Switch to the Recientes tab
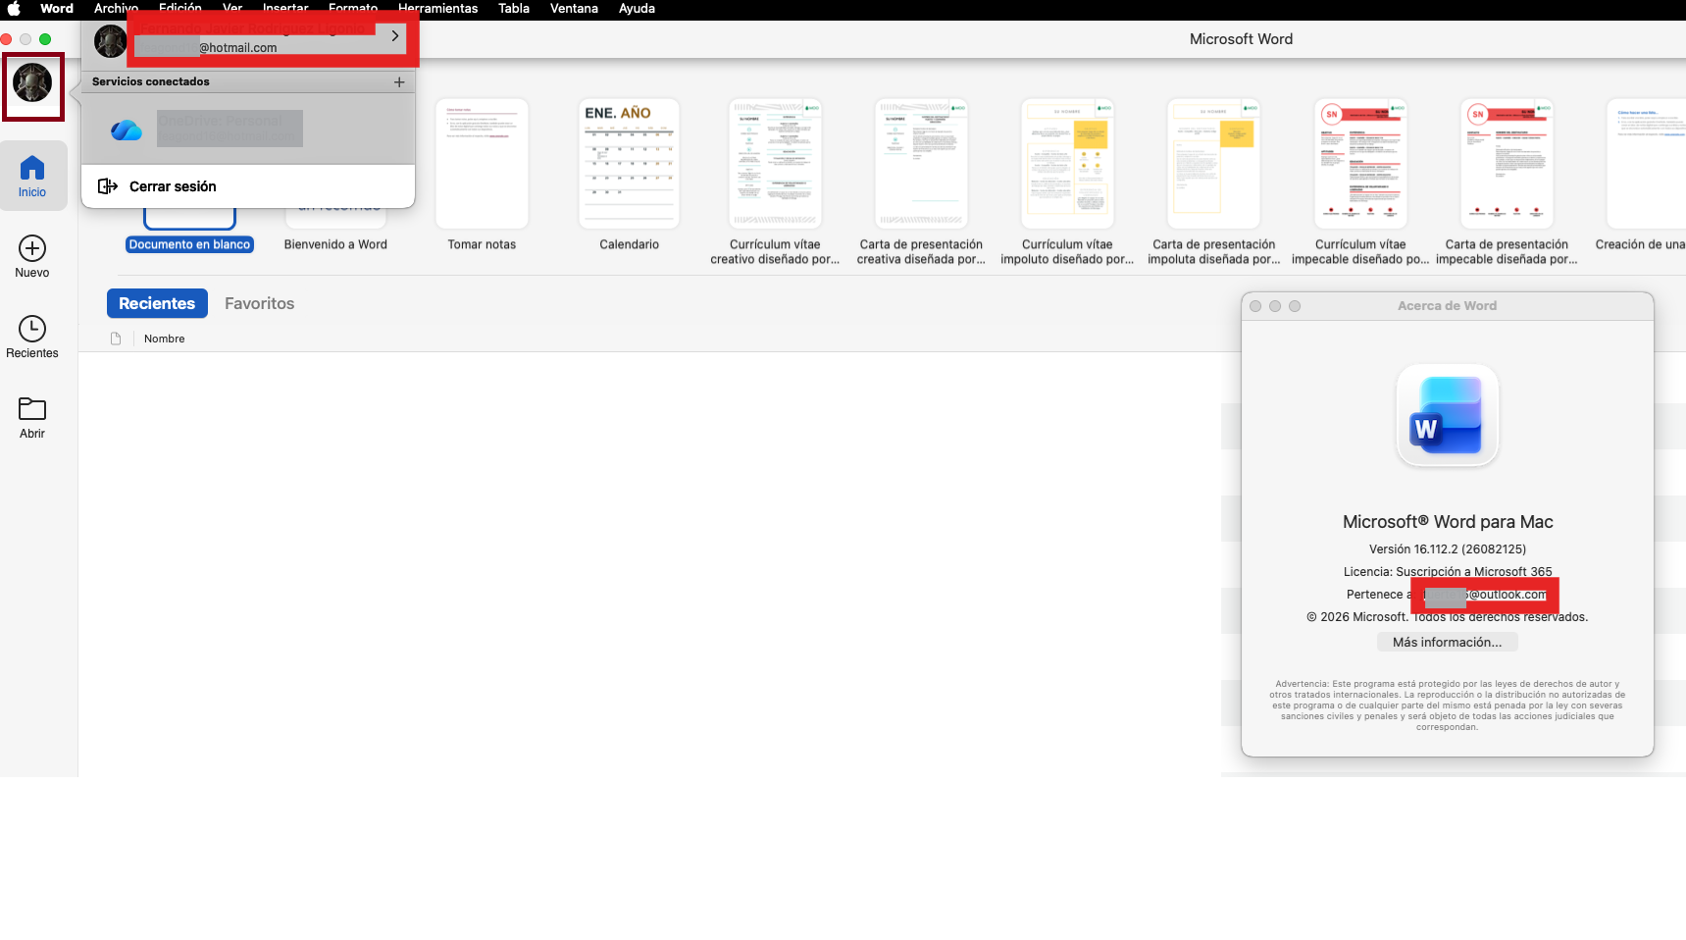The width and height of the screenshot is (1686, 940). (x=157, y=303)
